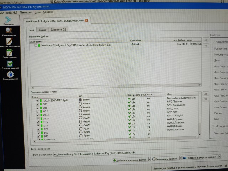This screenshot has height=171, width=228.
Task: Toggle checkbox of DTS track AVO А.Гаврилов
Action: click(38, 126)
